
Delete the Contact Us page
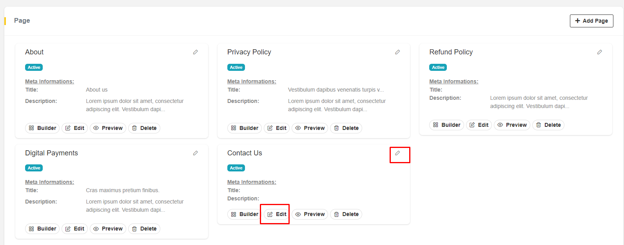pos(346,214)
